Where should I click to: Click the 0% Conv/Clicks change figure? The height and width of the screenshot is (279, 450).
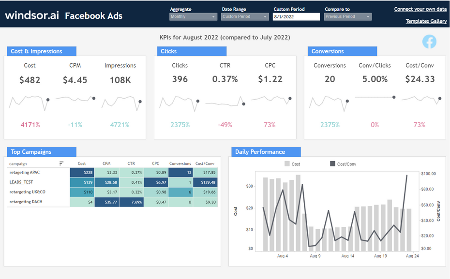click(x=375, y=125)
